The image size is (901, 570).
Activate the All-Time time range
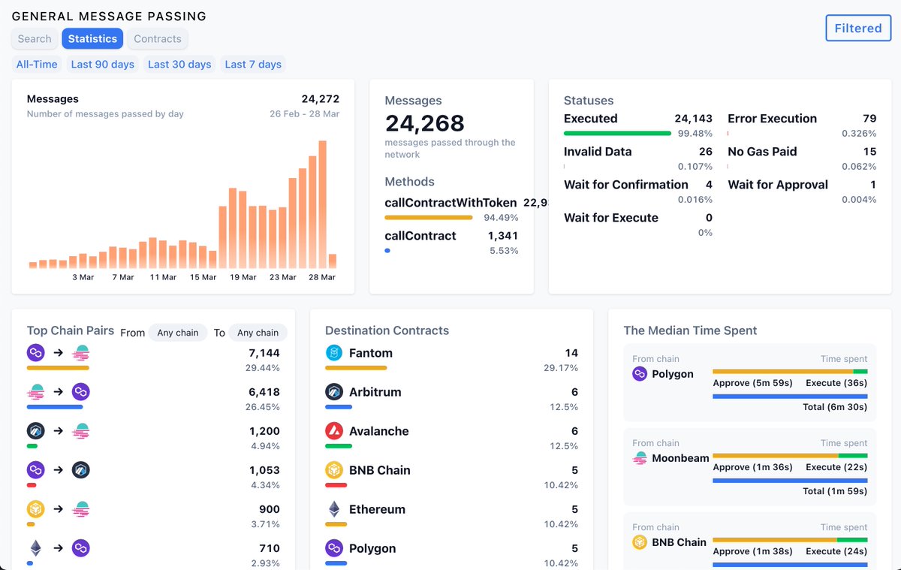[36, 65]
